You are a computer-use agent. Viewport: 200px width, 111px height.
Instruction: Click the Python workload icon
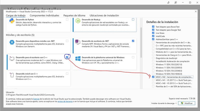click(12, 21)
